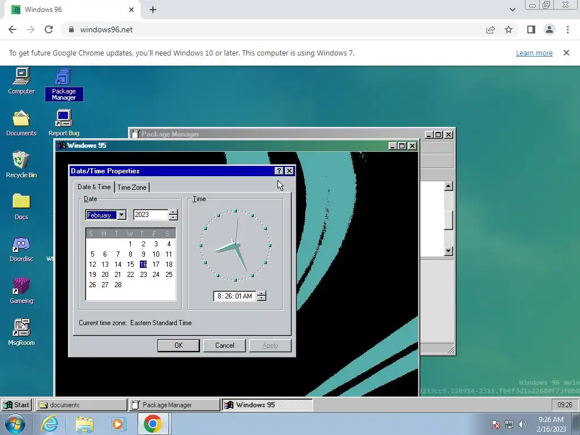580x435 pixels.
Task: Close the Windows 96 browser tab
Action: point(131,10)
